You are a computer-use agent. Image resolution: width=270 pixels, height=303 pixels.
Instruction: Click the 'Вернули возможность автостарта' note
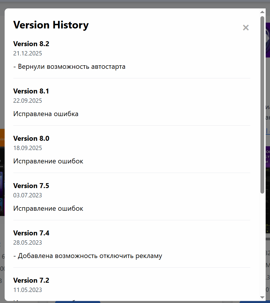(69, 66)
